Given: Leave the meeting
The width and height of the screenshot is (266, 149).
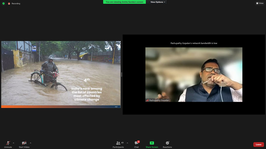Looking at the screenshot, I should [258, 145].
